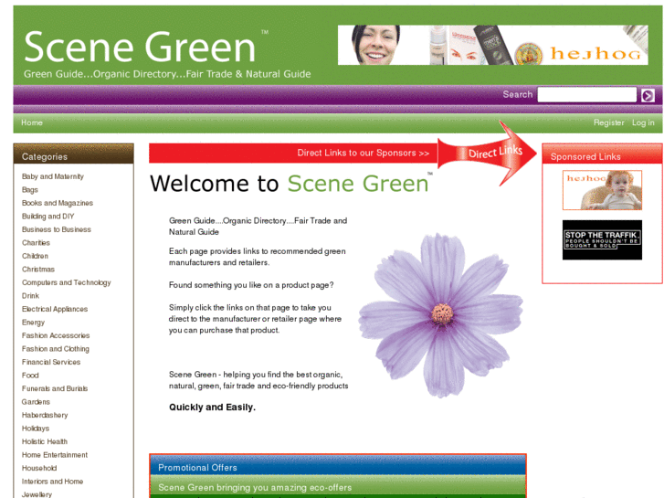664x498 pixels.
Task: Browse the Christmas category
Action: pos(38,270)
